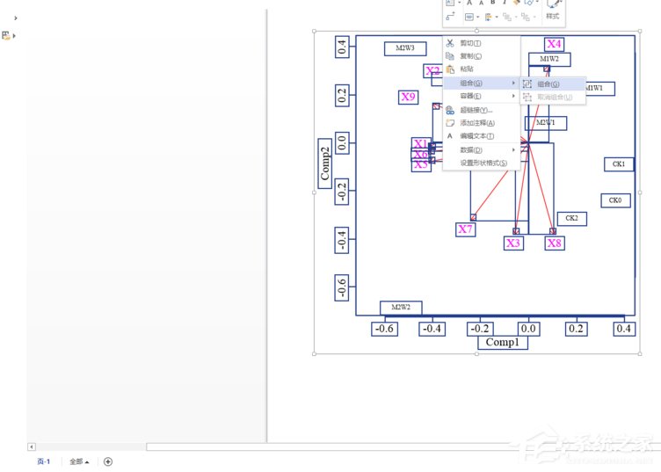
Task: Open the 组合(G) group submenu entry
Action: (482, 83)
